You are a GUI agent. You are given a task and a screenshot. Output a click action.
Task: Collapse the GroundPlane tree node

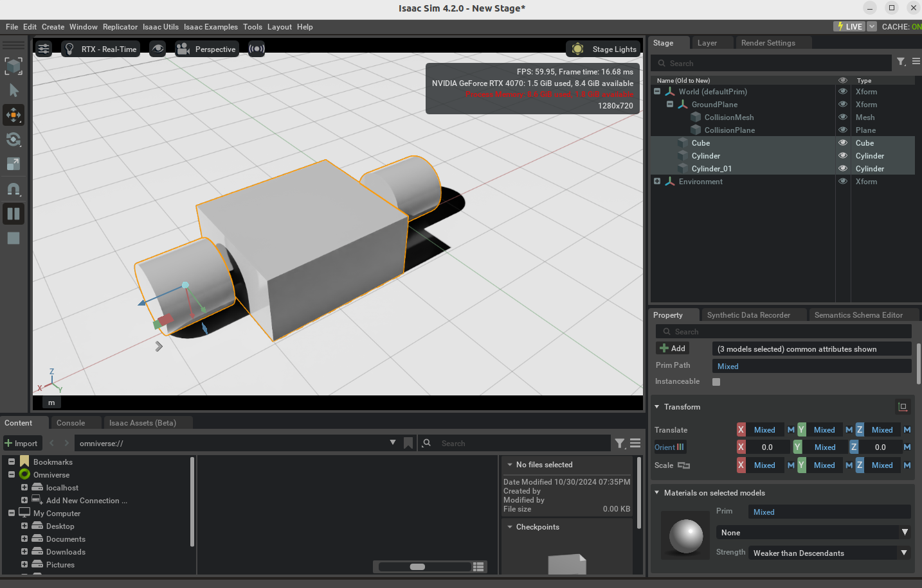click(670, 104)
